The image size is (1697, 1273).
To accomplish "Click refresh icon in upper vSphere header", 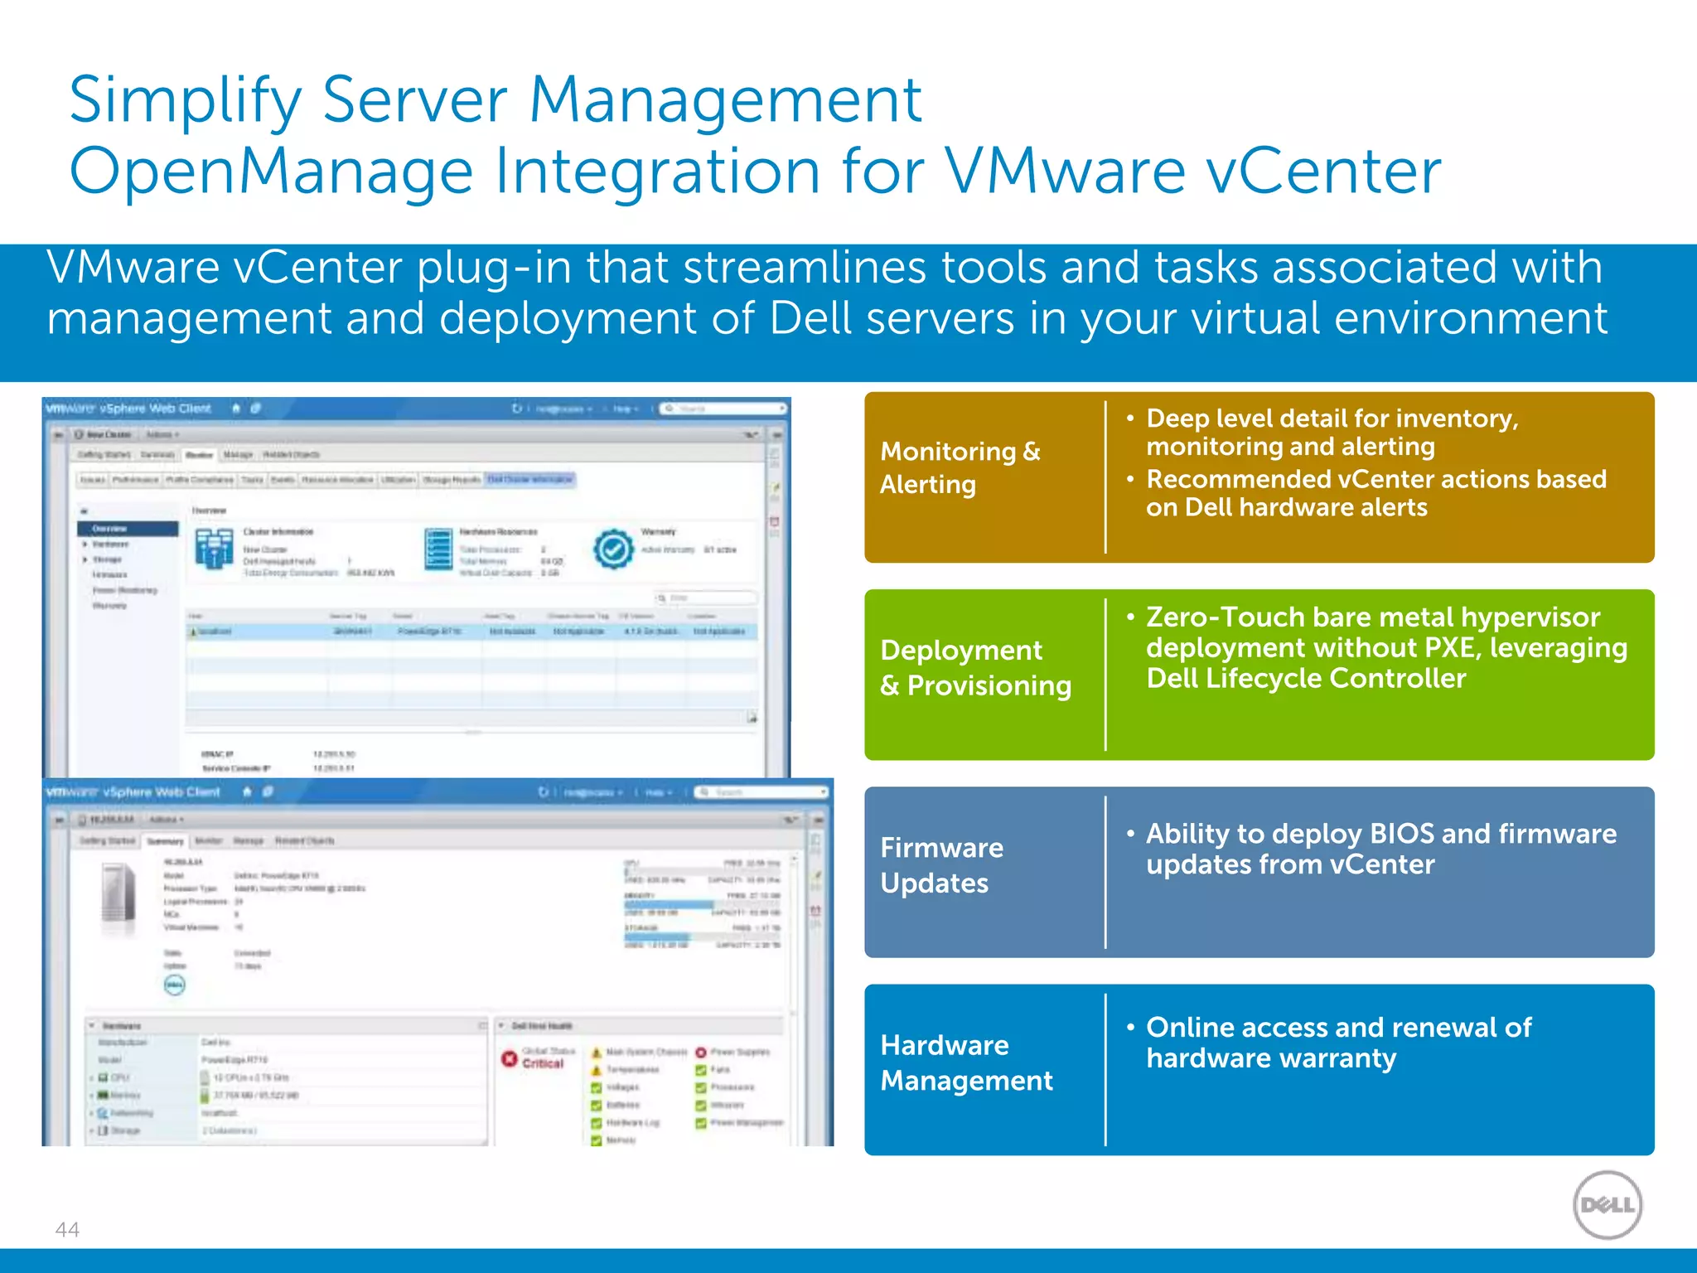I will pyautogui.click(x=517, y=409).
